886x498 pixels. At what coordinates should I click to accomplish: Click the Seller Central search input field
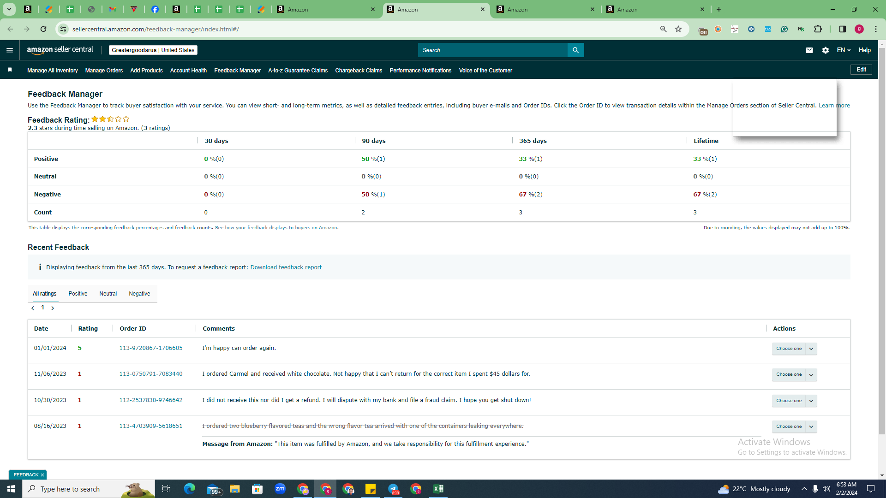tap(492, 50)
